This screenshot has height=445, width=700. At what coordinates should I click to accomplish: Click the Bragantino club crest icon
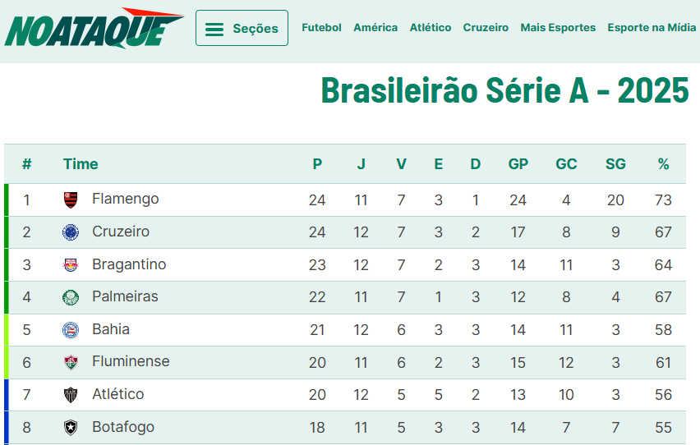[x=71, y=265]
